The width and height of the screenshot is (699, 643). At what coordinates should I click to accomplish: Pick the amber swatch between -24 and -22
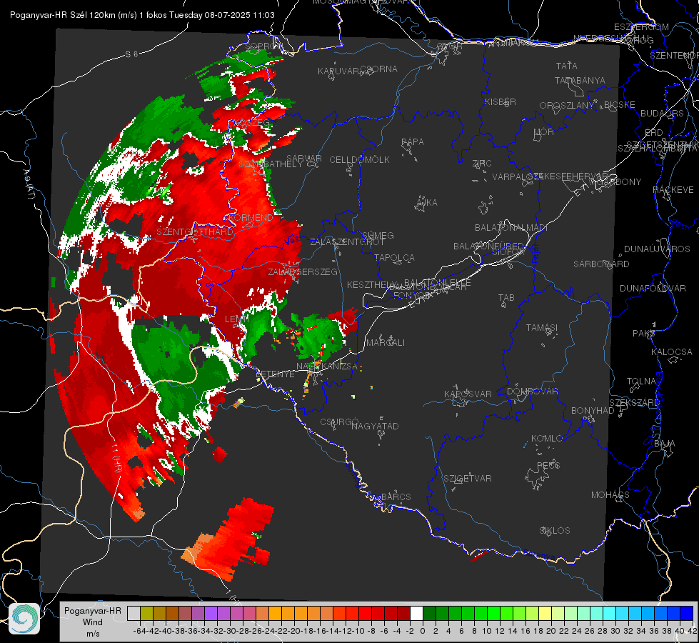coord(275,613)
